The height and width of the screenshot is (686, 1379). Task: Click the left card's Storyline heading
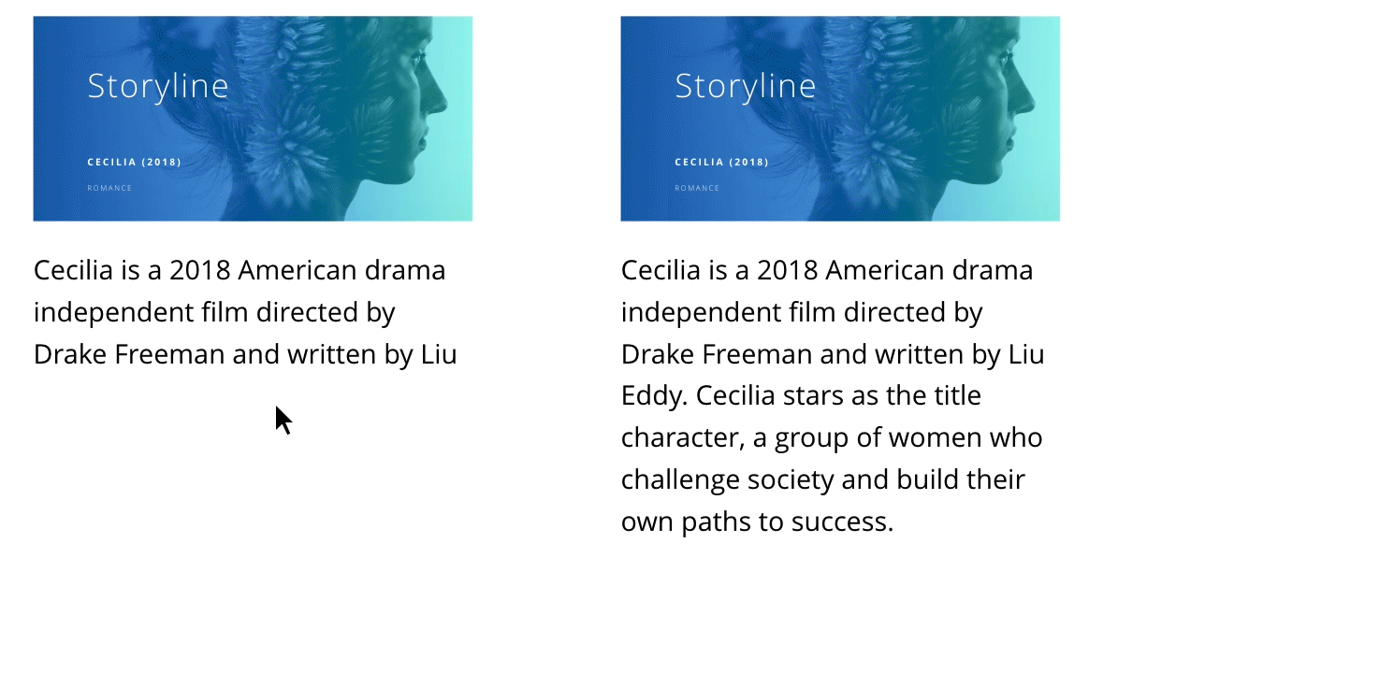point(158,86)
